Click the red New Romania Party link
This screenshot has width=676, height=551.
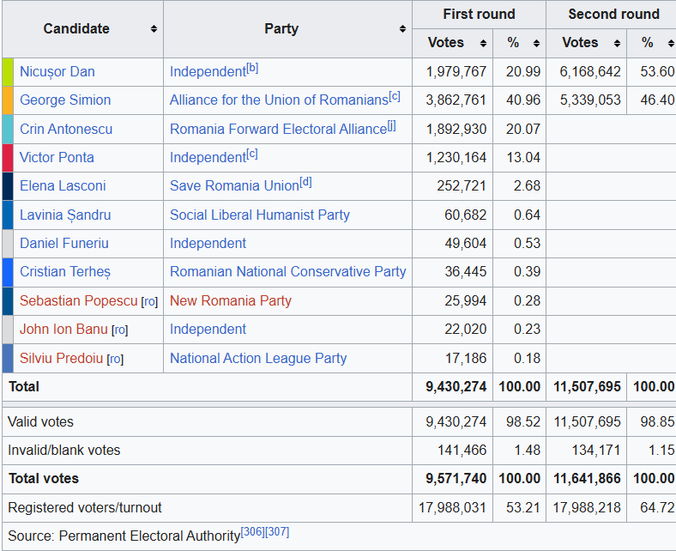[230, 300]
